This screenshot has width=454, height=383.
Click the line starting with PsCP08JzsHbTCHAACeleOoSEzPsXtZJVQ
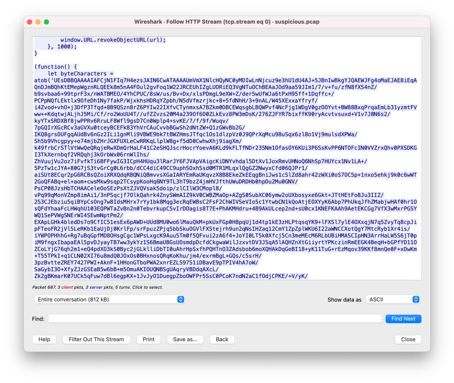coord(128,188)
